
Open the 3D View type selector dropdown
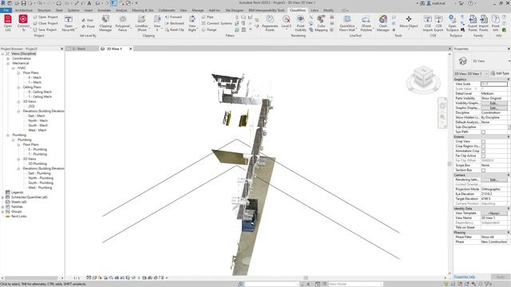(x=509, y=61)
